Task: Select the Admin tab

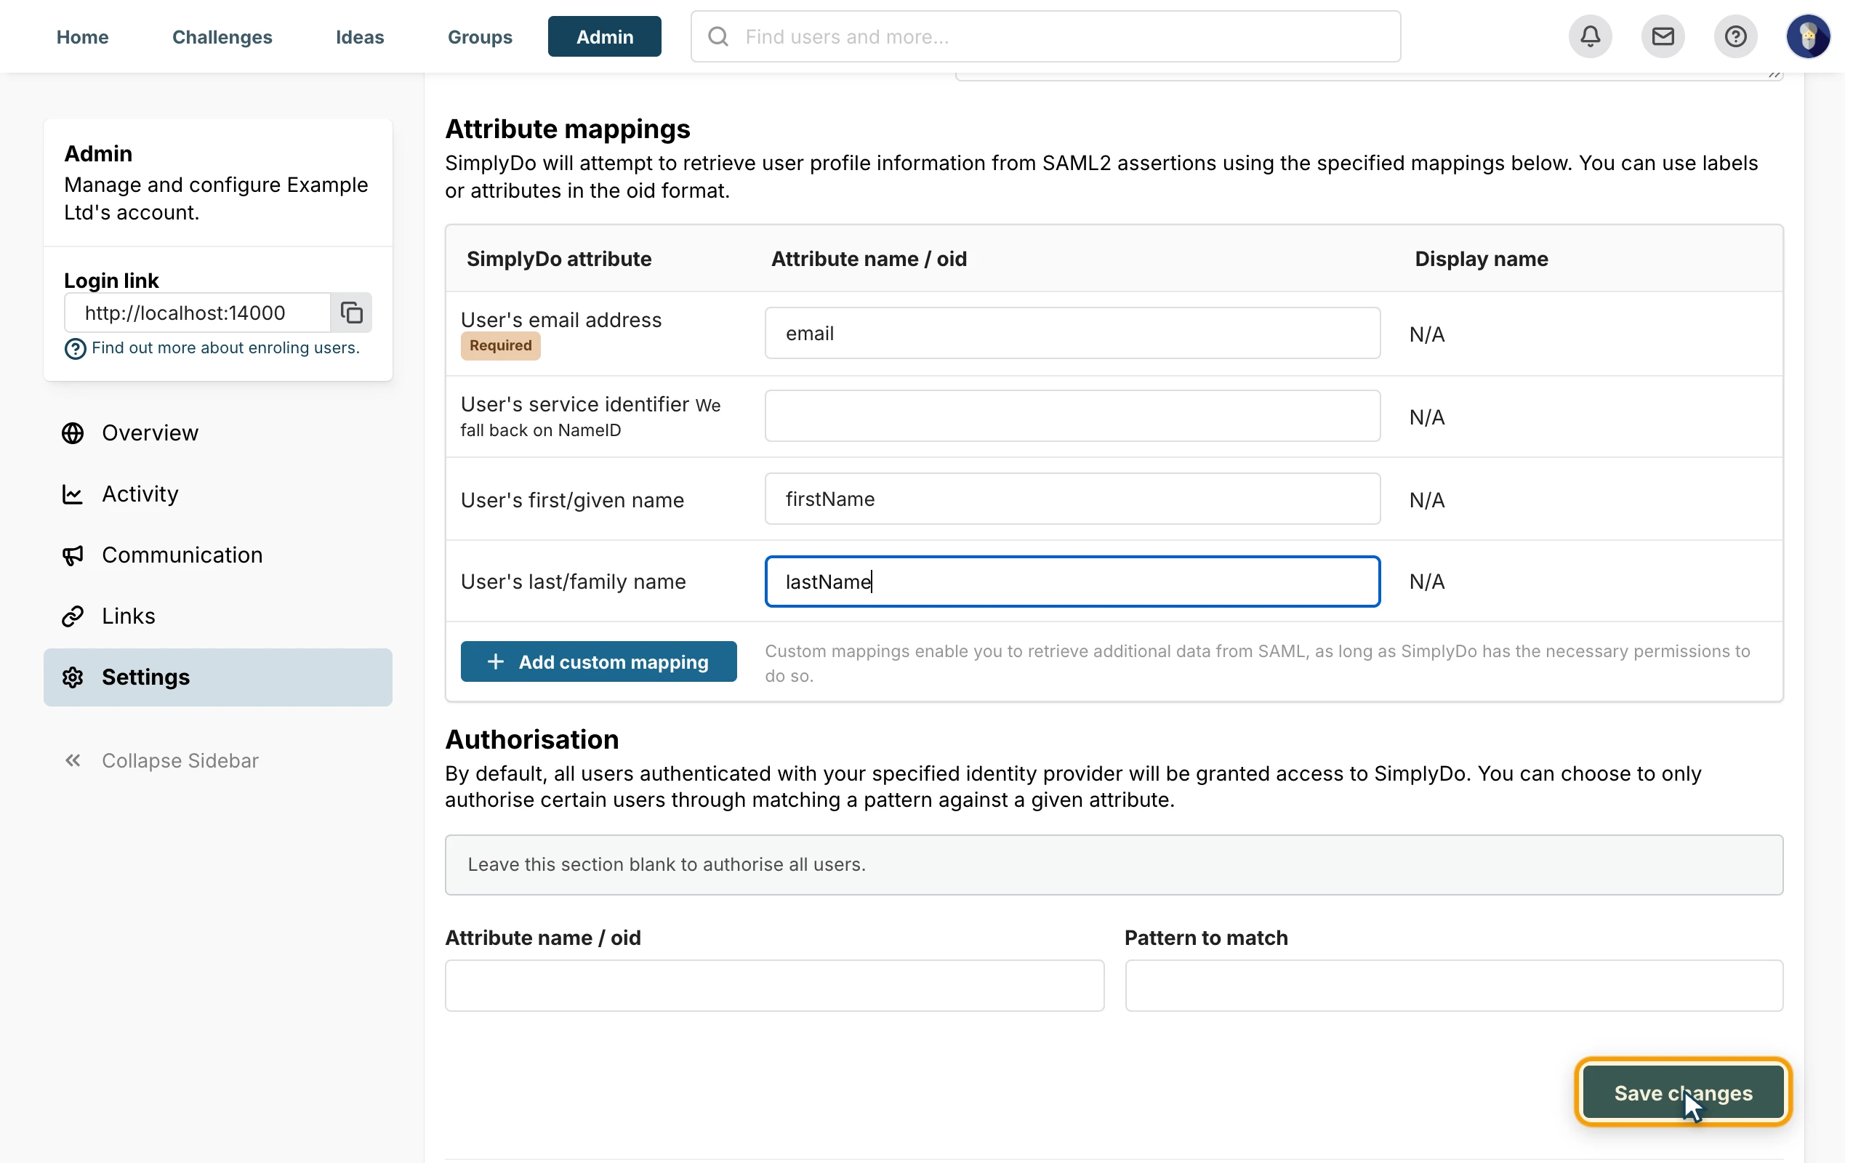Action: tap(604, 36)
